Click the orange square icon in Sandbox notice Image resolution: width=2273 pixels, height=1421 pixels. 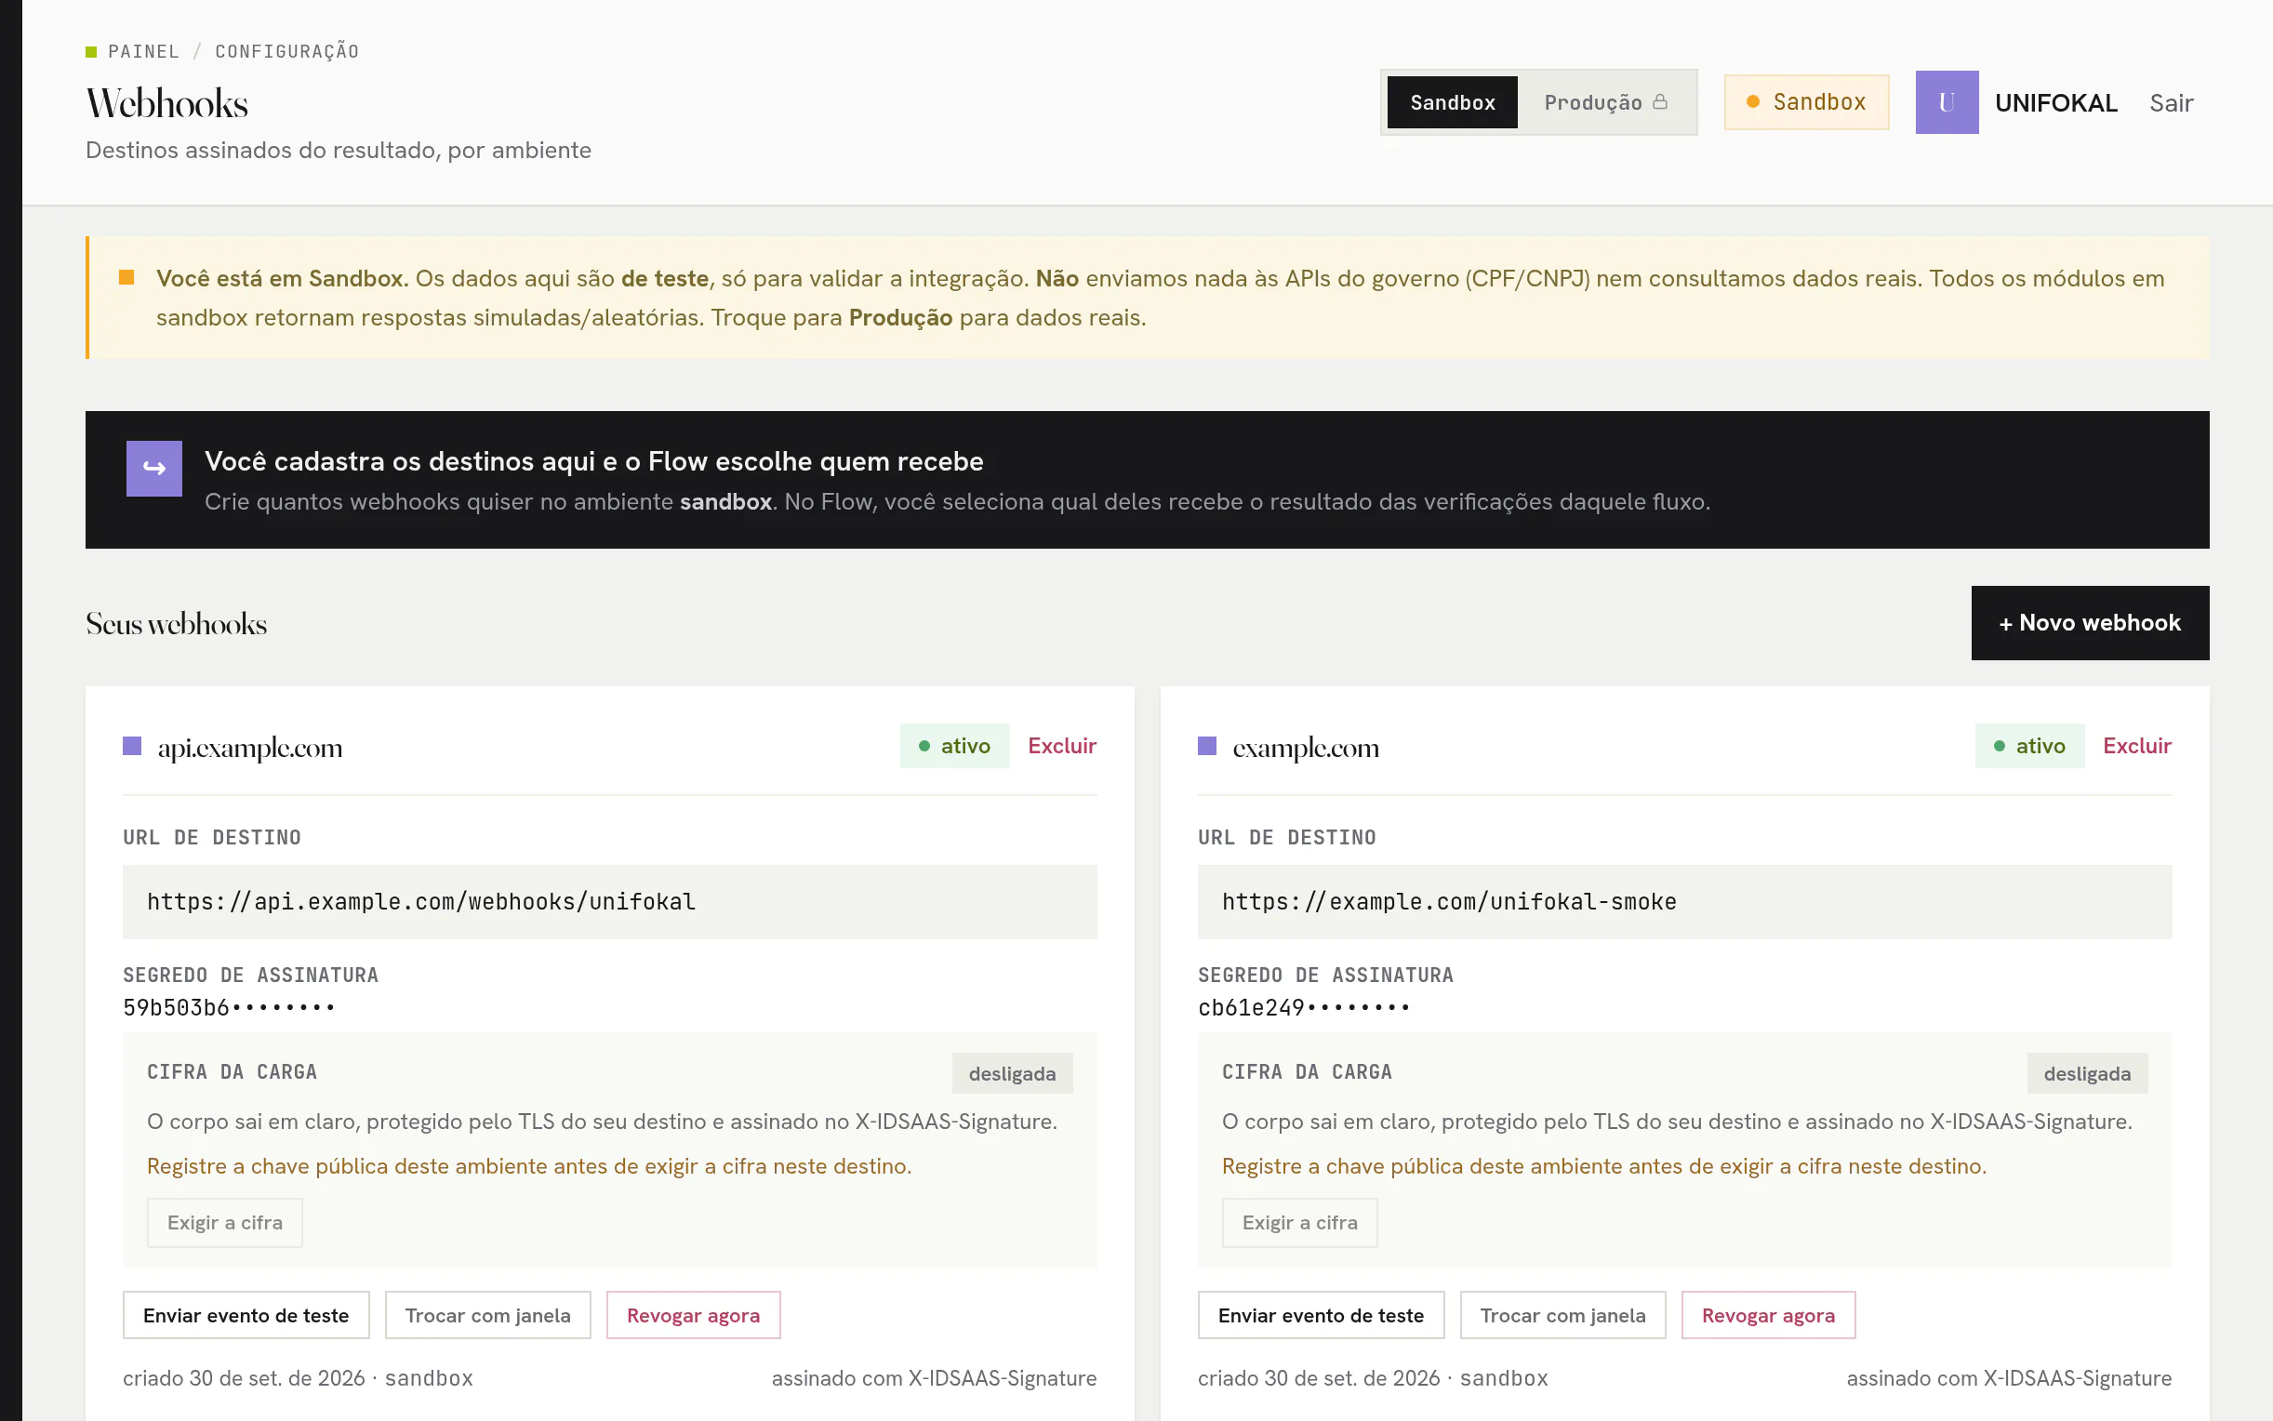126,277
